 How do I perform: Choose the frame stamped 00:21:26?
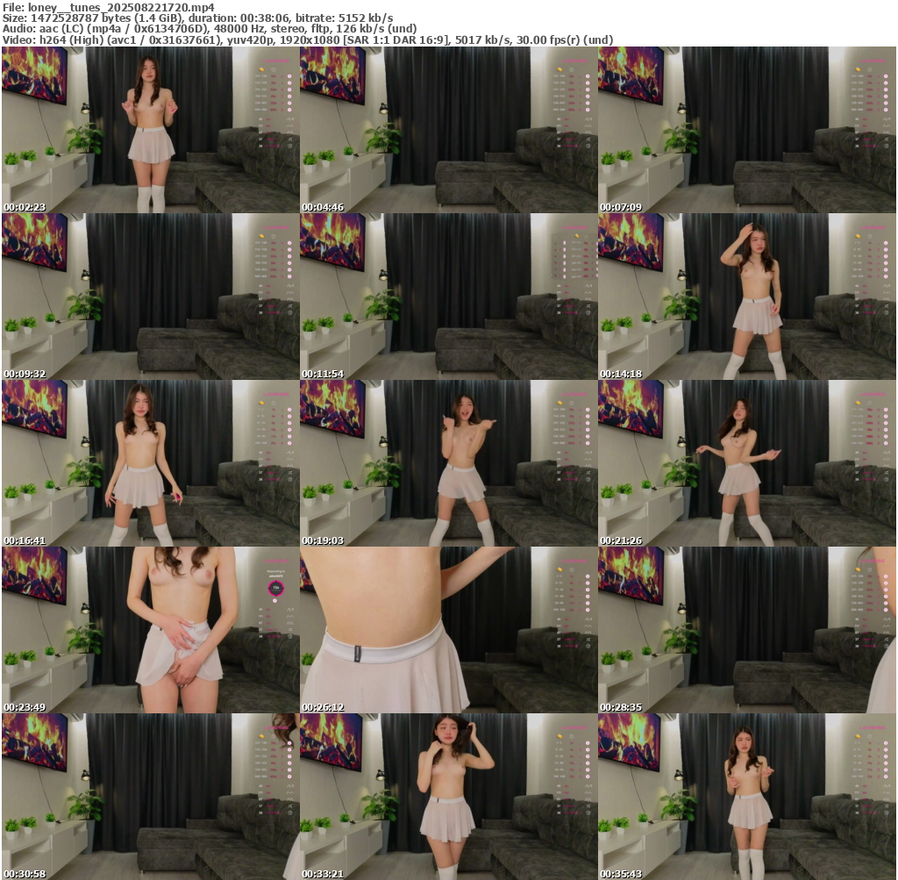pyautogui.click(x=747, y=463)
